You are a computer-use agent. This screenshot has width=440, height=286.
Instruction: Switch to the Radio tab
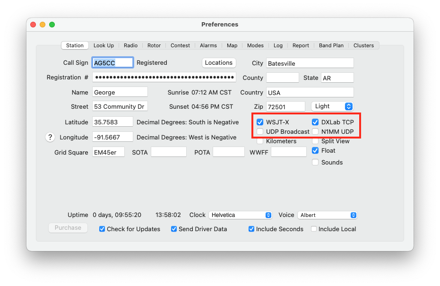pos(130,45)
